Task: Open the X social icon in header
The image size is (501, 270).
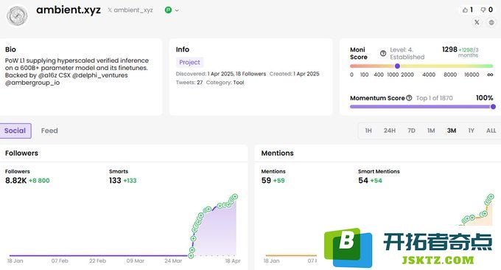Action: [477, 22]
